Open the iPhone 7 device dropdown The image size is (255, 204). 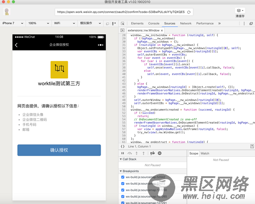[13, 23]
